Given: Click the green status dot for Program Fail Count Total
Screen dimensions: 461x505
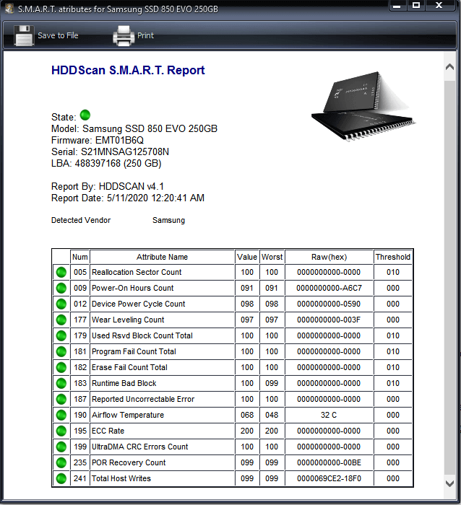Looking at the screenshot, I should point(61,351).
